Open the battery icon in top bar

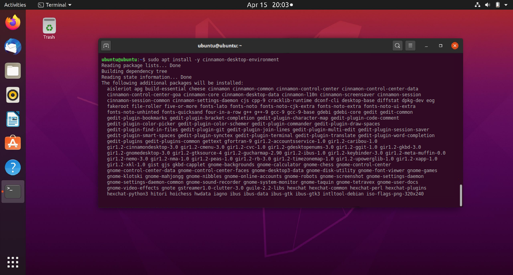pyautogui.click(x=498, y=5)
